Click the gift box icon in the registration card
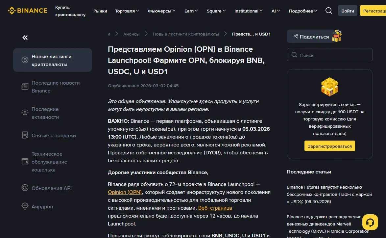Screen dimensions: 386x238 pos(330,87)
